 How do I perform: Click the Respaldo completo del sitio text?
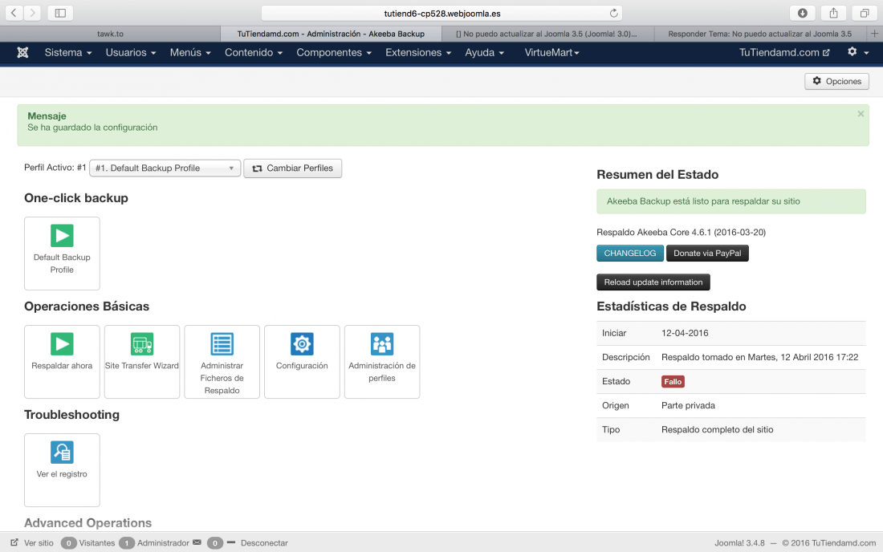(718, 429)
